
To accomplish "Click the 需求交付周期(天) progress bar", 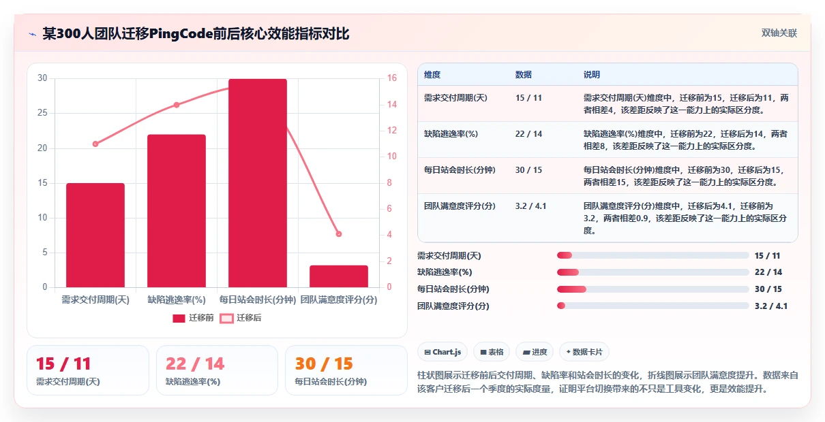I will 653,255.
